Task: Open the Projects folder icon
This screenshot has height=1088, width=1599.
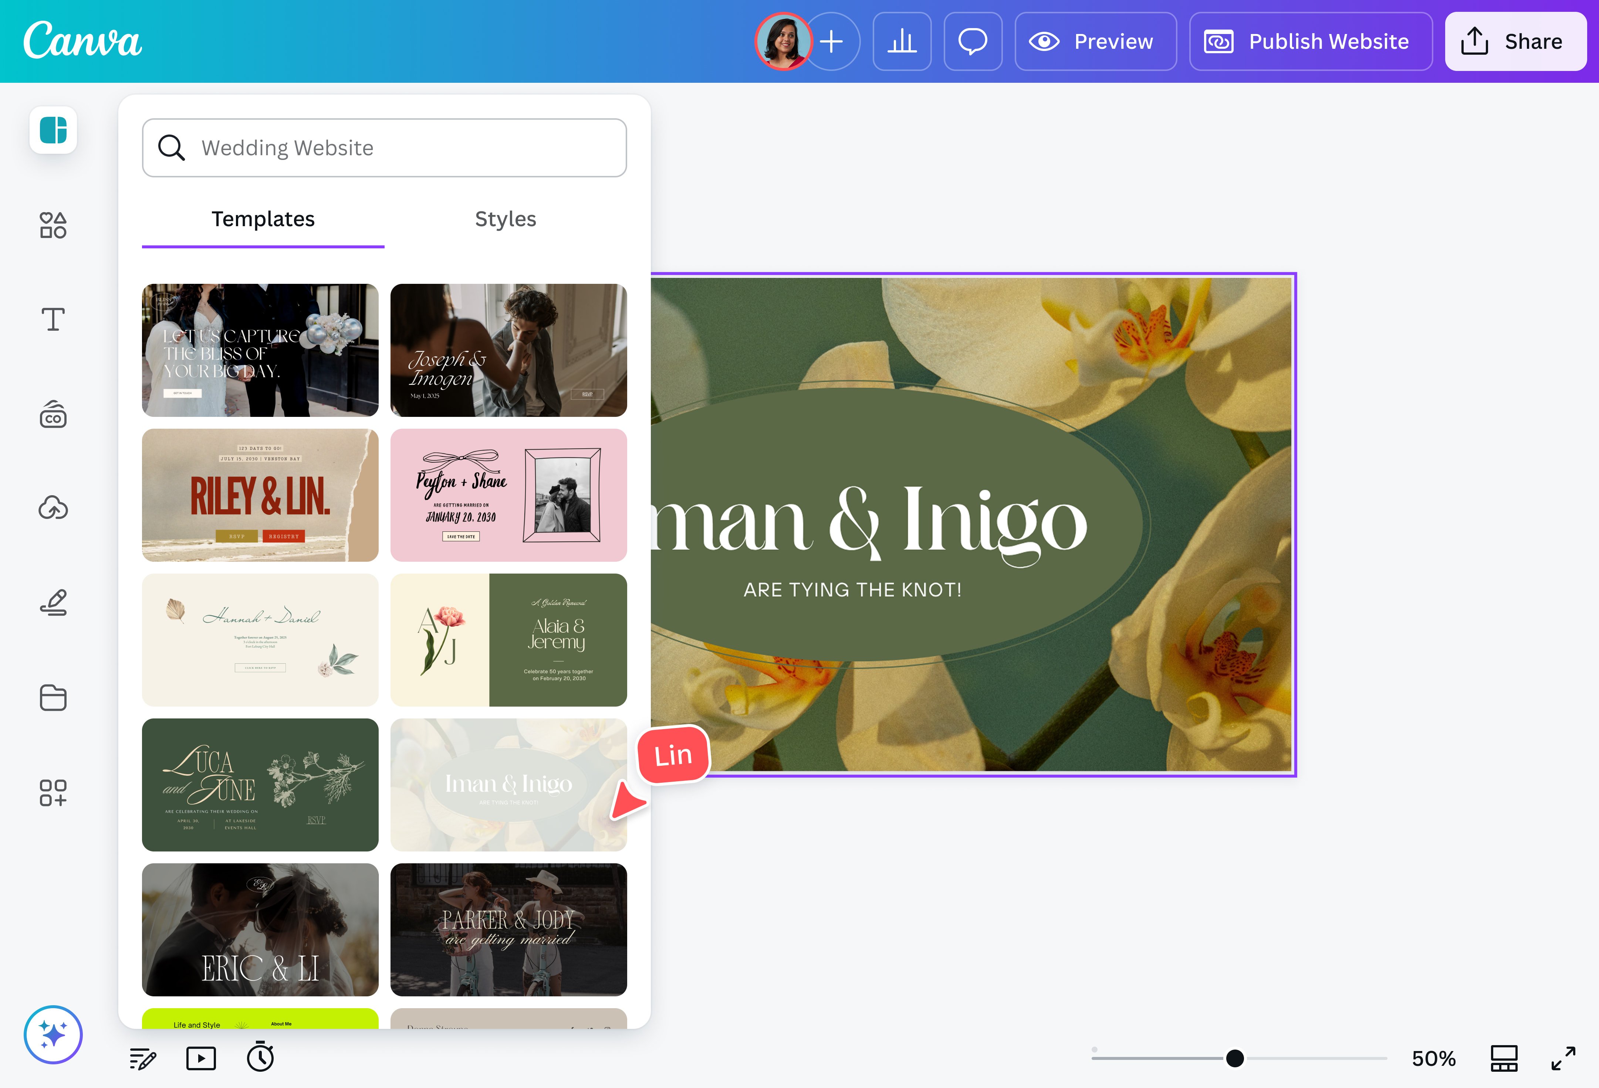Action: (x=53, y=697)
